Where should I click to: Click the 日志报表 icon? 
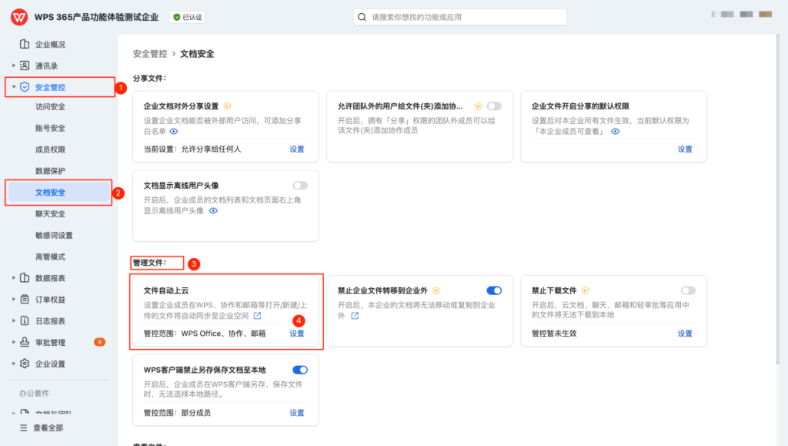pyautogui.click(x=24, y=320)
